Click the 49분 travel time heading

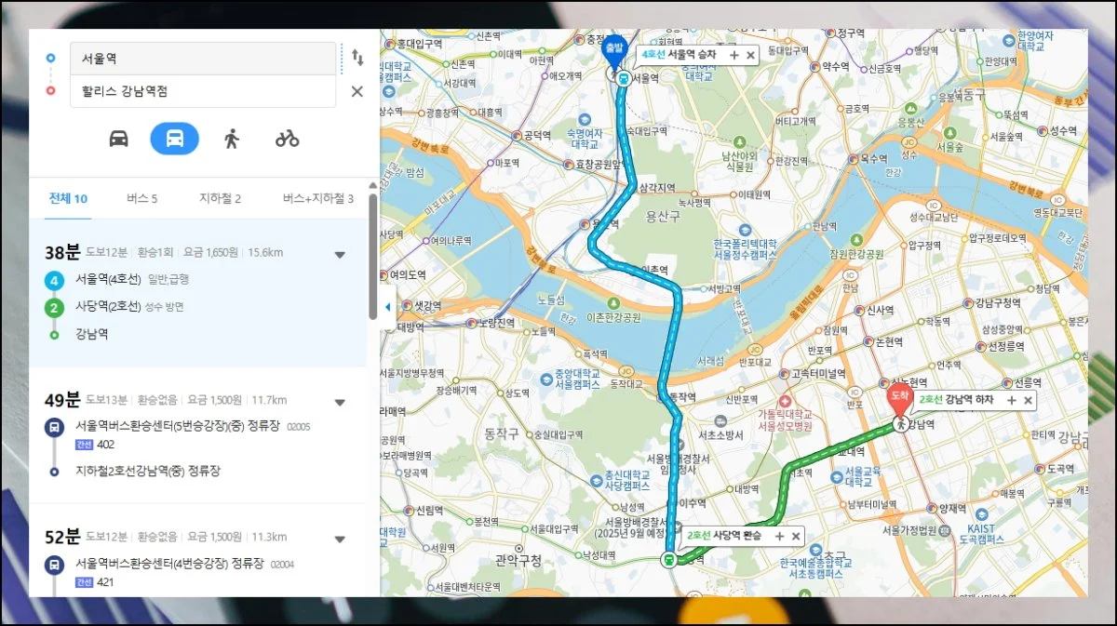point(63,401)
